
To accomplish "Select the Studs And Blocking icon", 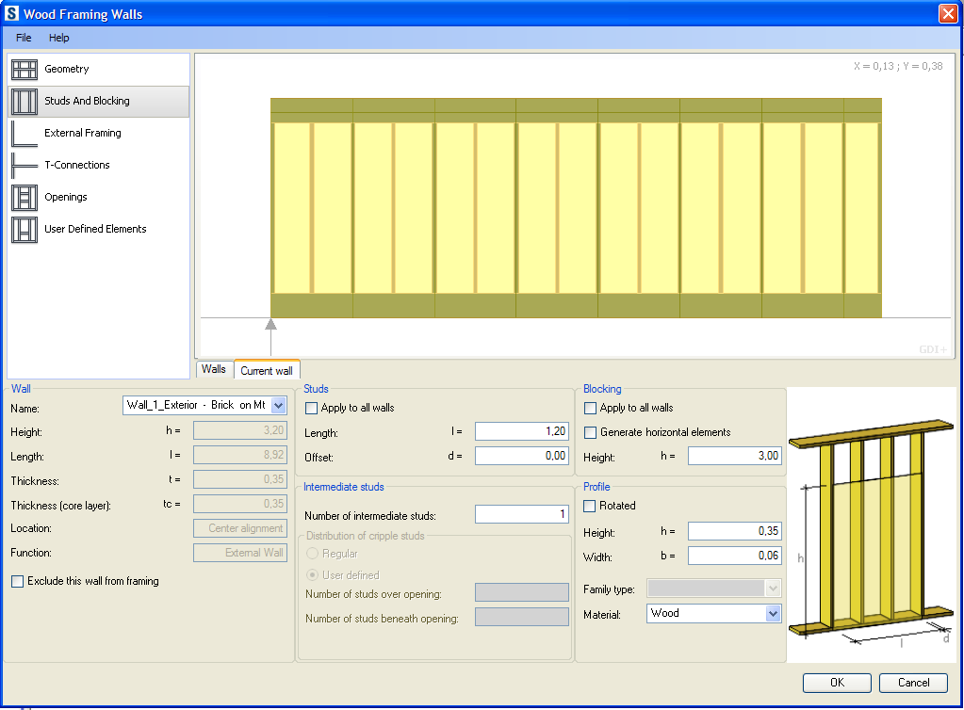I will [25, 102].
